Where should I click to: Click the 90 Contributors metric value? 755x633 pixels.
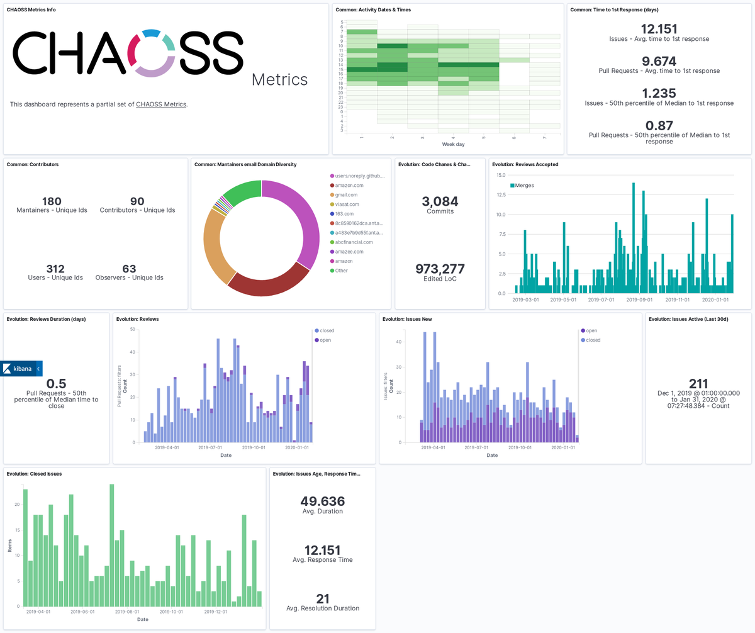point(137,201)
